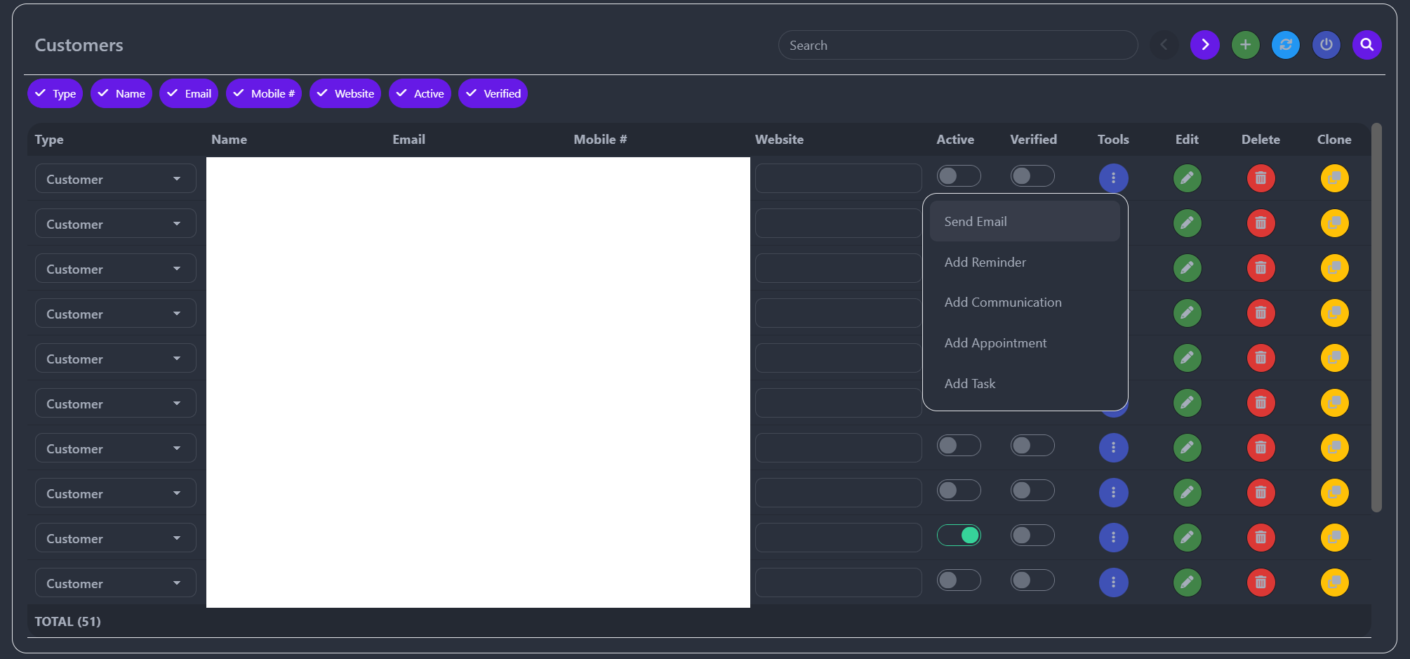Clone the second customer row
Screen dimensions: 1410x659
point(1334,223)
